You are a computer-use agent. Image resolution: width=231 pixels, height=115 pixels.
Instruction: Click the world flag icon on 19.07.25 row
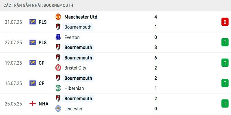[33, 63]
